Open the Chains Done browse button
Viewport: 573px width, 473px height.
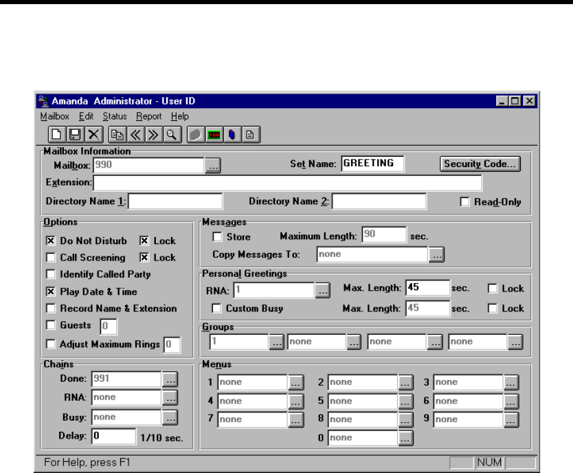pyautogui.click(x=170, y=379)
